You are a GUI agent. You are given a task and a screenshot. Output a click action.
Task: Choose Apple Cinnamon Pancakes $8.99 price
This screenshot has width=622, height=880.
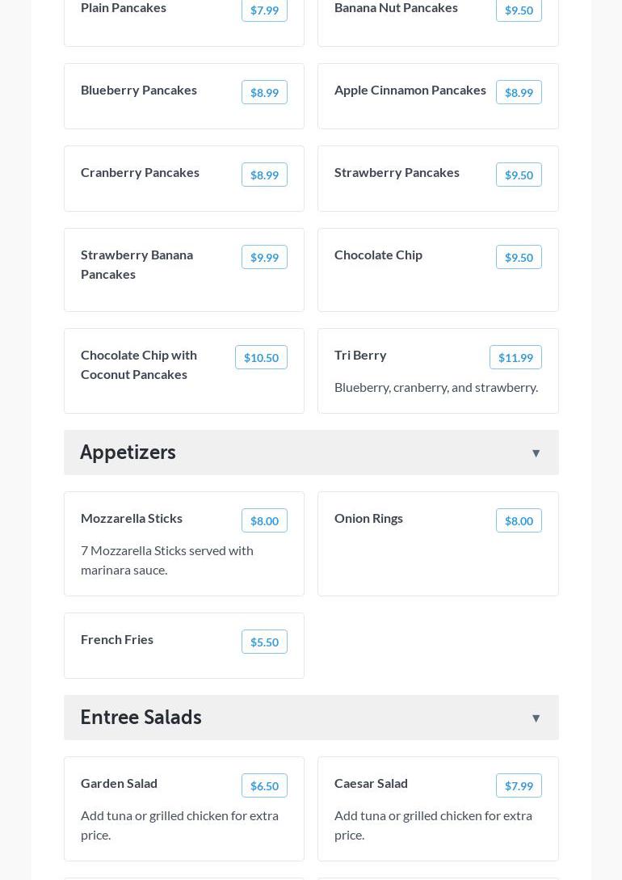click(x=519, y=93)
